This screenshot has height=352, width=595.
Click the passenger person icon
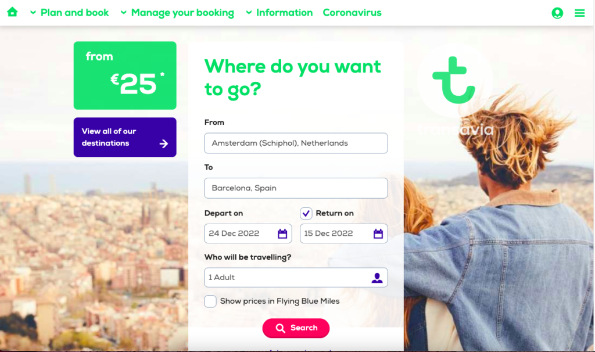click(x=377, y=278)
